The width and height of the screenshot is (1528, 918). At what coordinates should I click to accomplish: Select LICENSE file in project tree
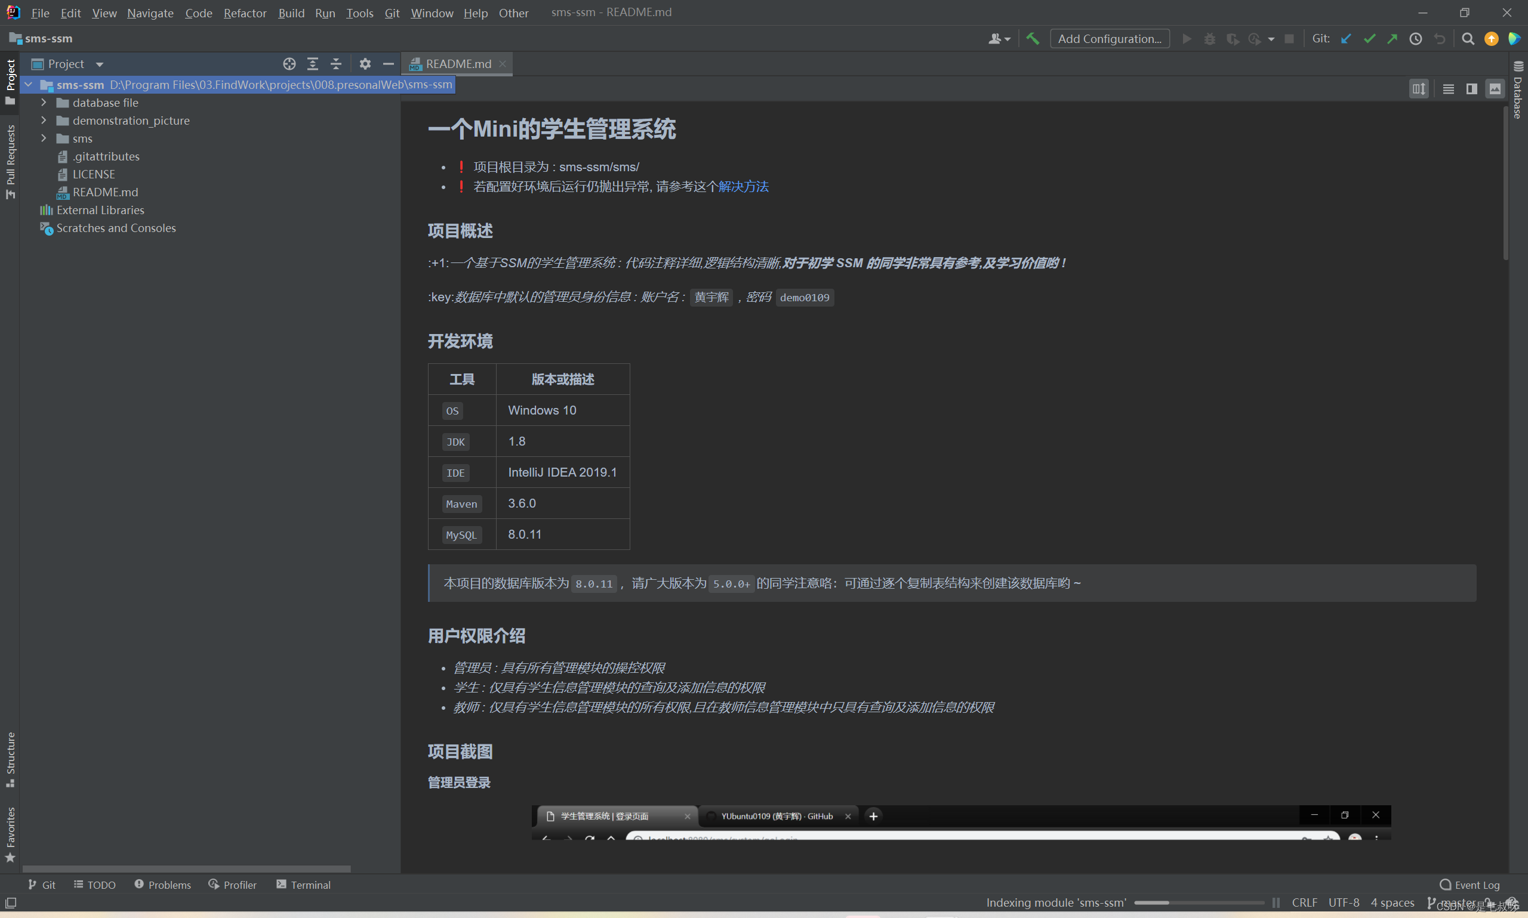[94, 174]
